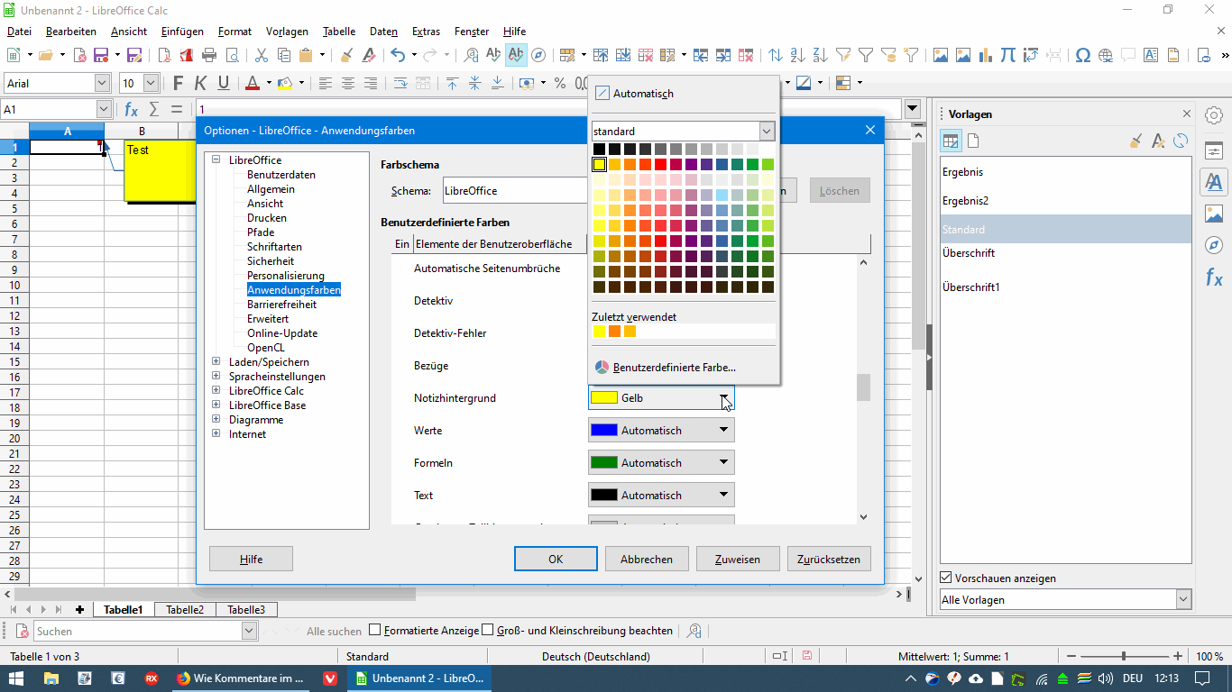Toggle Bold (F) formatting icon
Viewport: 1232px width, 692px height.
coord(178,83)
